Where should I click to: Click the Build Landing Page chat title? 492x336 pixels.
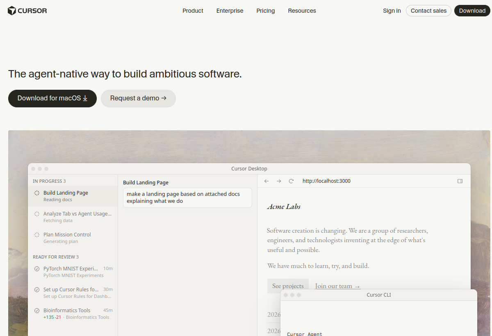pyautogui.click(x=146, y=183)
